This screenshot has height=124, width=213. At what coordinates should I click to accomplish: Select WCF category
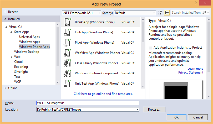tap(18, 82)
